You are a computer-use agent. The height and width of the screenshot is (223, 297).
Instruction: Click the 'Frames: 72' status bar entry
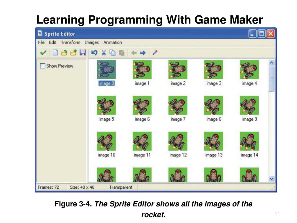click(48, 187)
